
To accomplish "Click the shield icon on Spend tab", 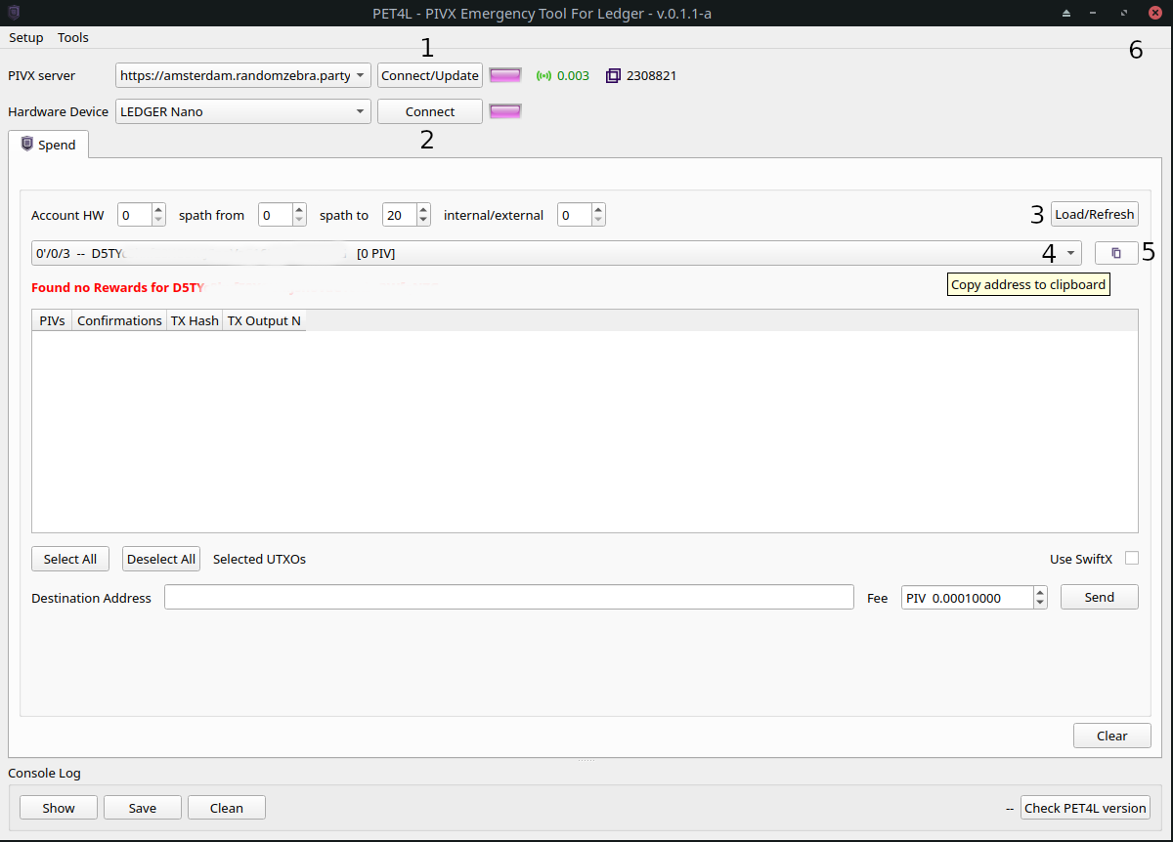I will [x=27, y=145].
